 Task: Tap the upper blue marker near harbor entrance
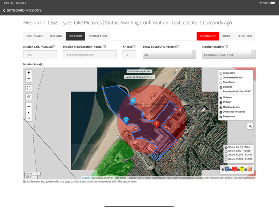(133, 101)
